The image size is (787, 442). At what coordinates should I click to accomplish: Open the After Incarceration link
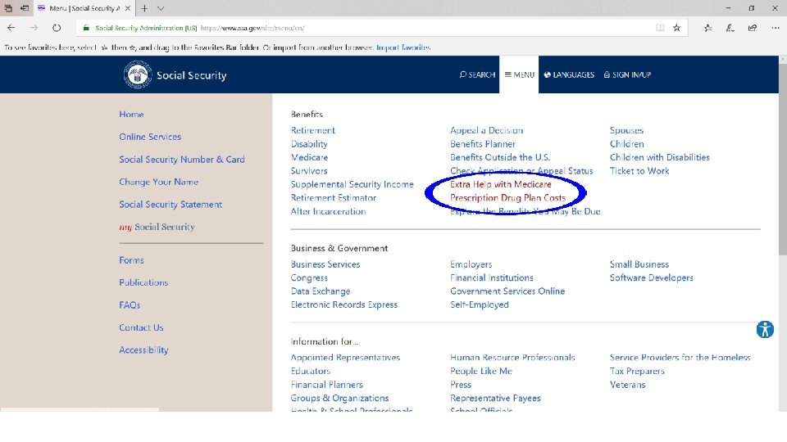tap(328, 211)
